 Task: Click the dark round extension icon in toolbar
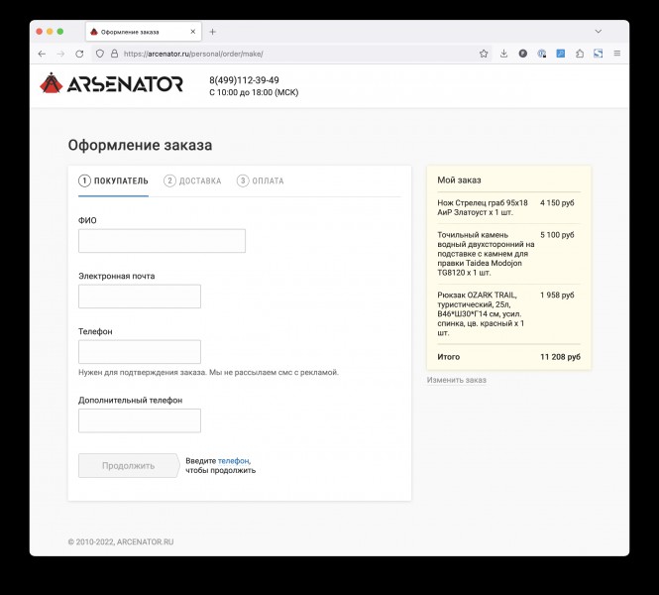[523, 54]
